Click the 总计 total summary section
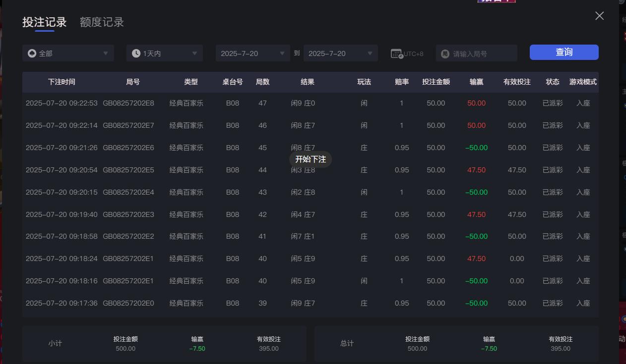The width and height of the screenshot is (626, 364). point(346,343)
